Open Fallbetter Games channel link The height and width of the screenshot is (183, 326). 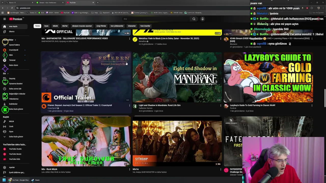pos(145,108)
